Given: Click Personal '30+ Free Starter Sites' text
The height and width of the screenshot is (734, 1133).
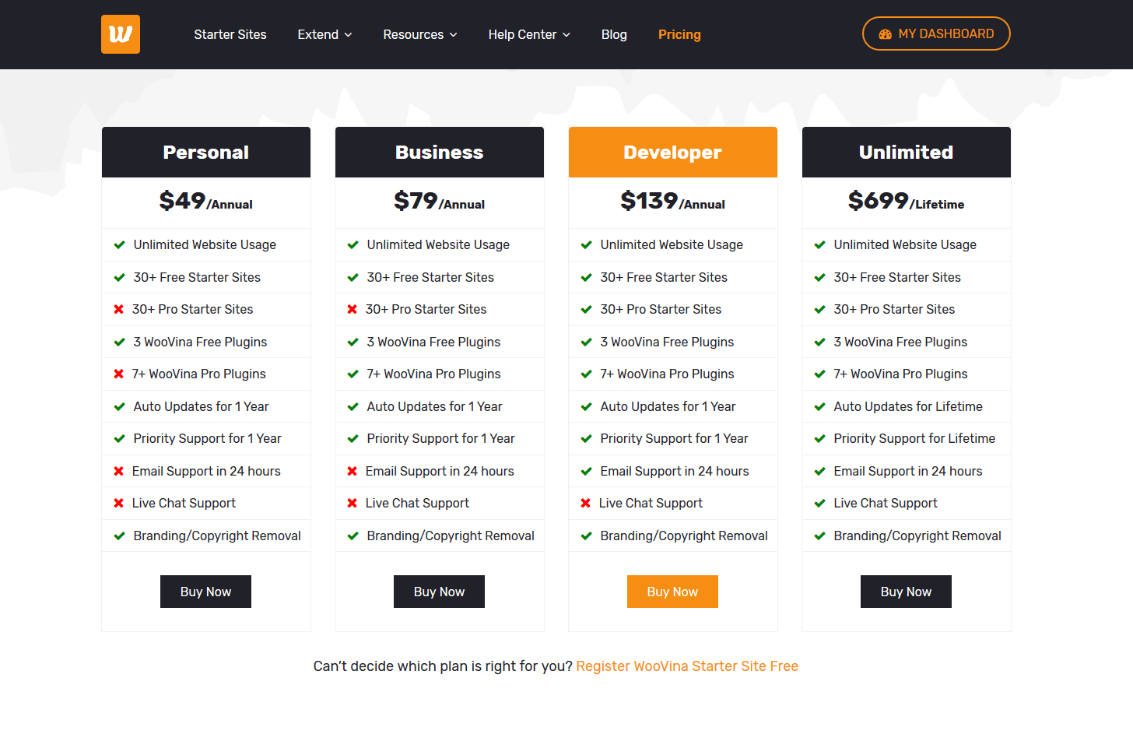Looking at the screenshot, I should 197,277.
